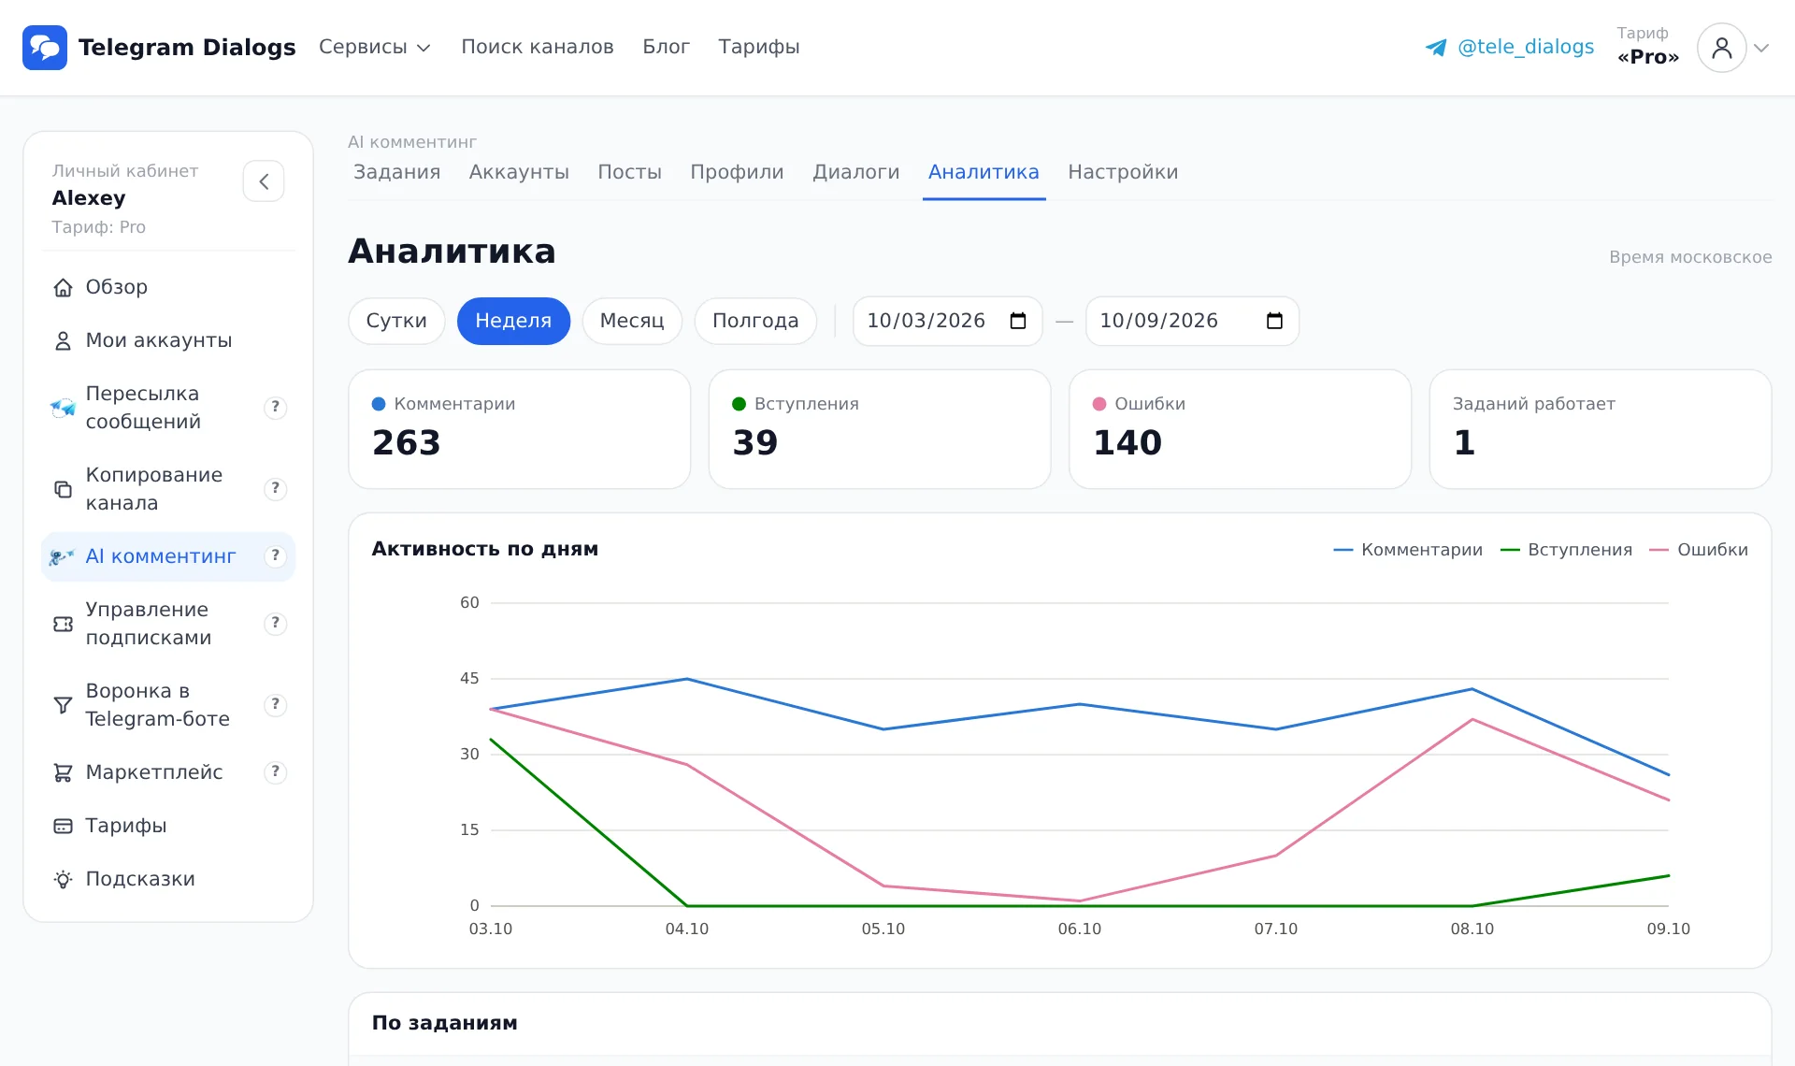Click the Telegram Dialogs logo icon
Viewport: 1795px width, 1066px height.
(45, 48)
